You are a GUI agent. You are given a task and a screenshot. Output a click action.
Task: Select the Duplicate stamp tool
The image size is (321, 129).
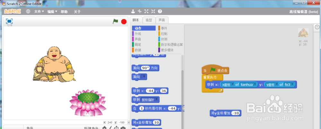(133, 12)
